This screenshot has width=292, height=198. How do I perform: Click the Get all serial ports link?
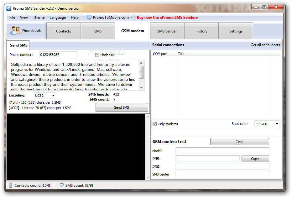click(265, 45)
